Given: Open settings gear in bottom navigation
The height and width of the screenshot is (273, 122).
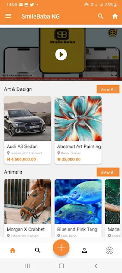Looking at the screenshot, I should (110, 250).
